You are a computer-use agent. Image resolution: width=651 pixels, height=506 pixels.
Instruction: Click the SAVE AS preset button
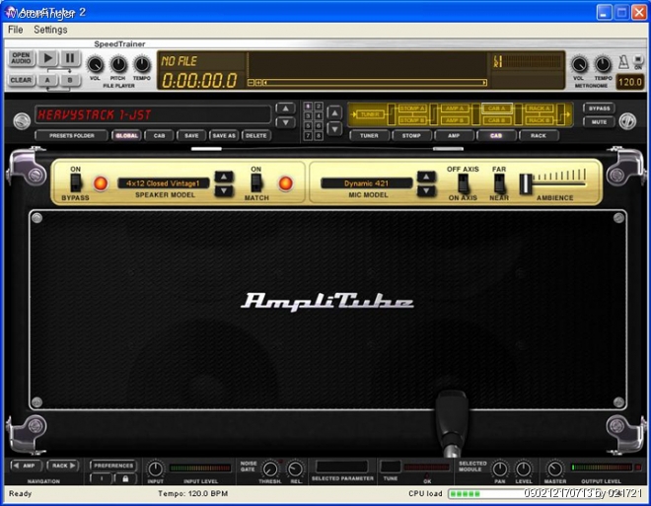224,135
